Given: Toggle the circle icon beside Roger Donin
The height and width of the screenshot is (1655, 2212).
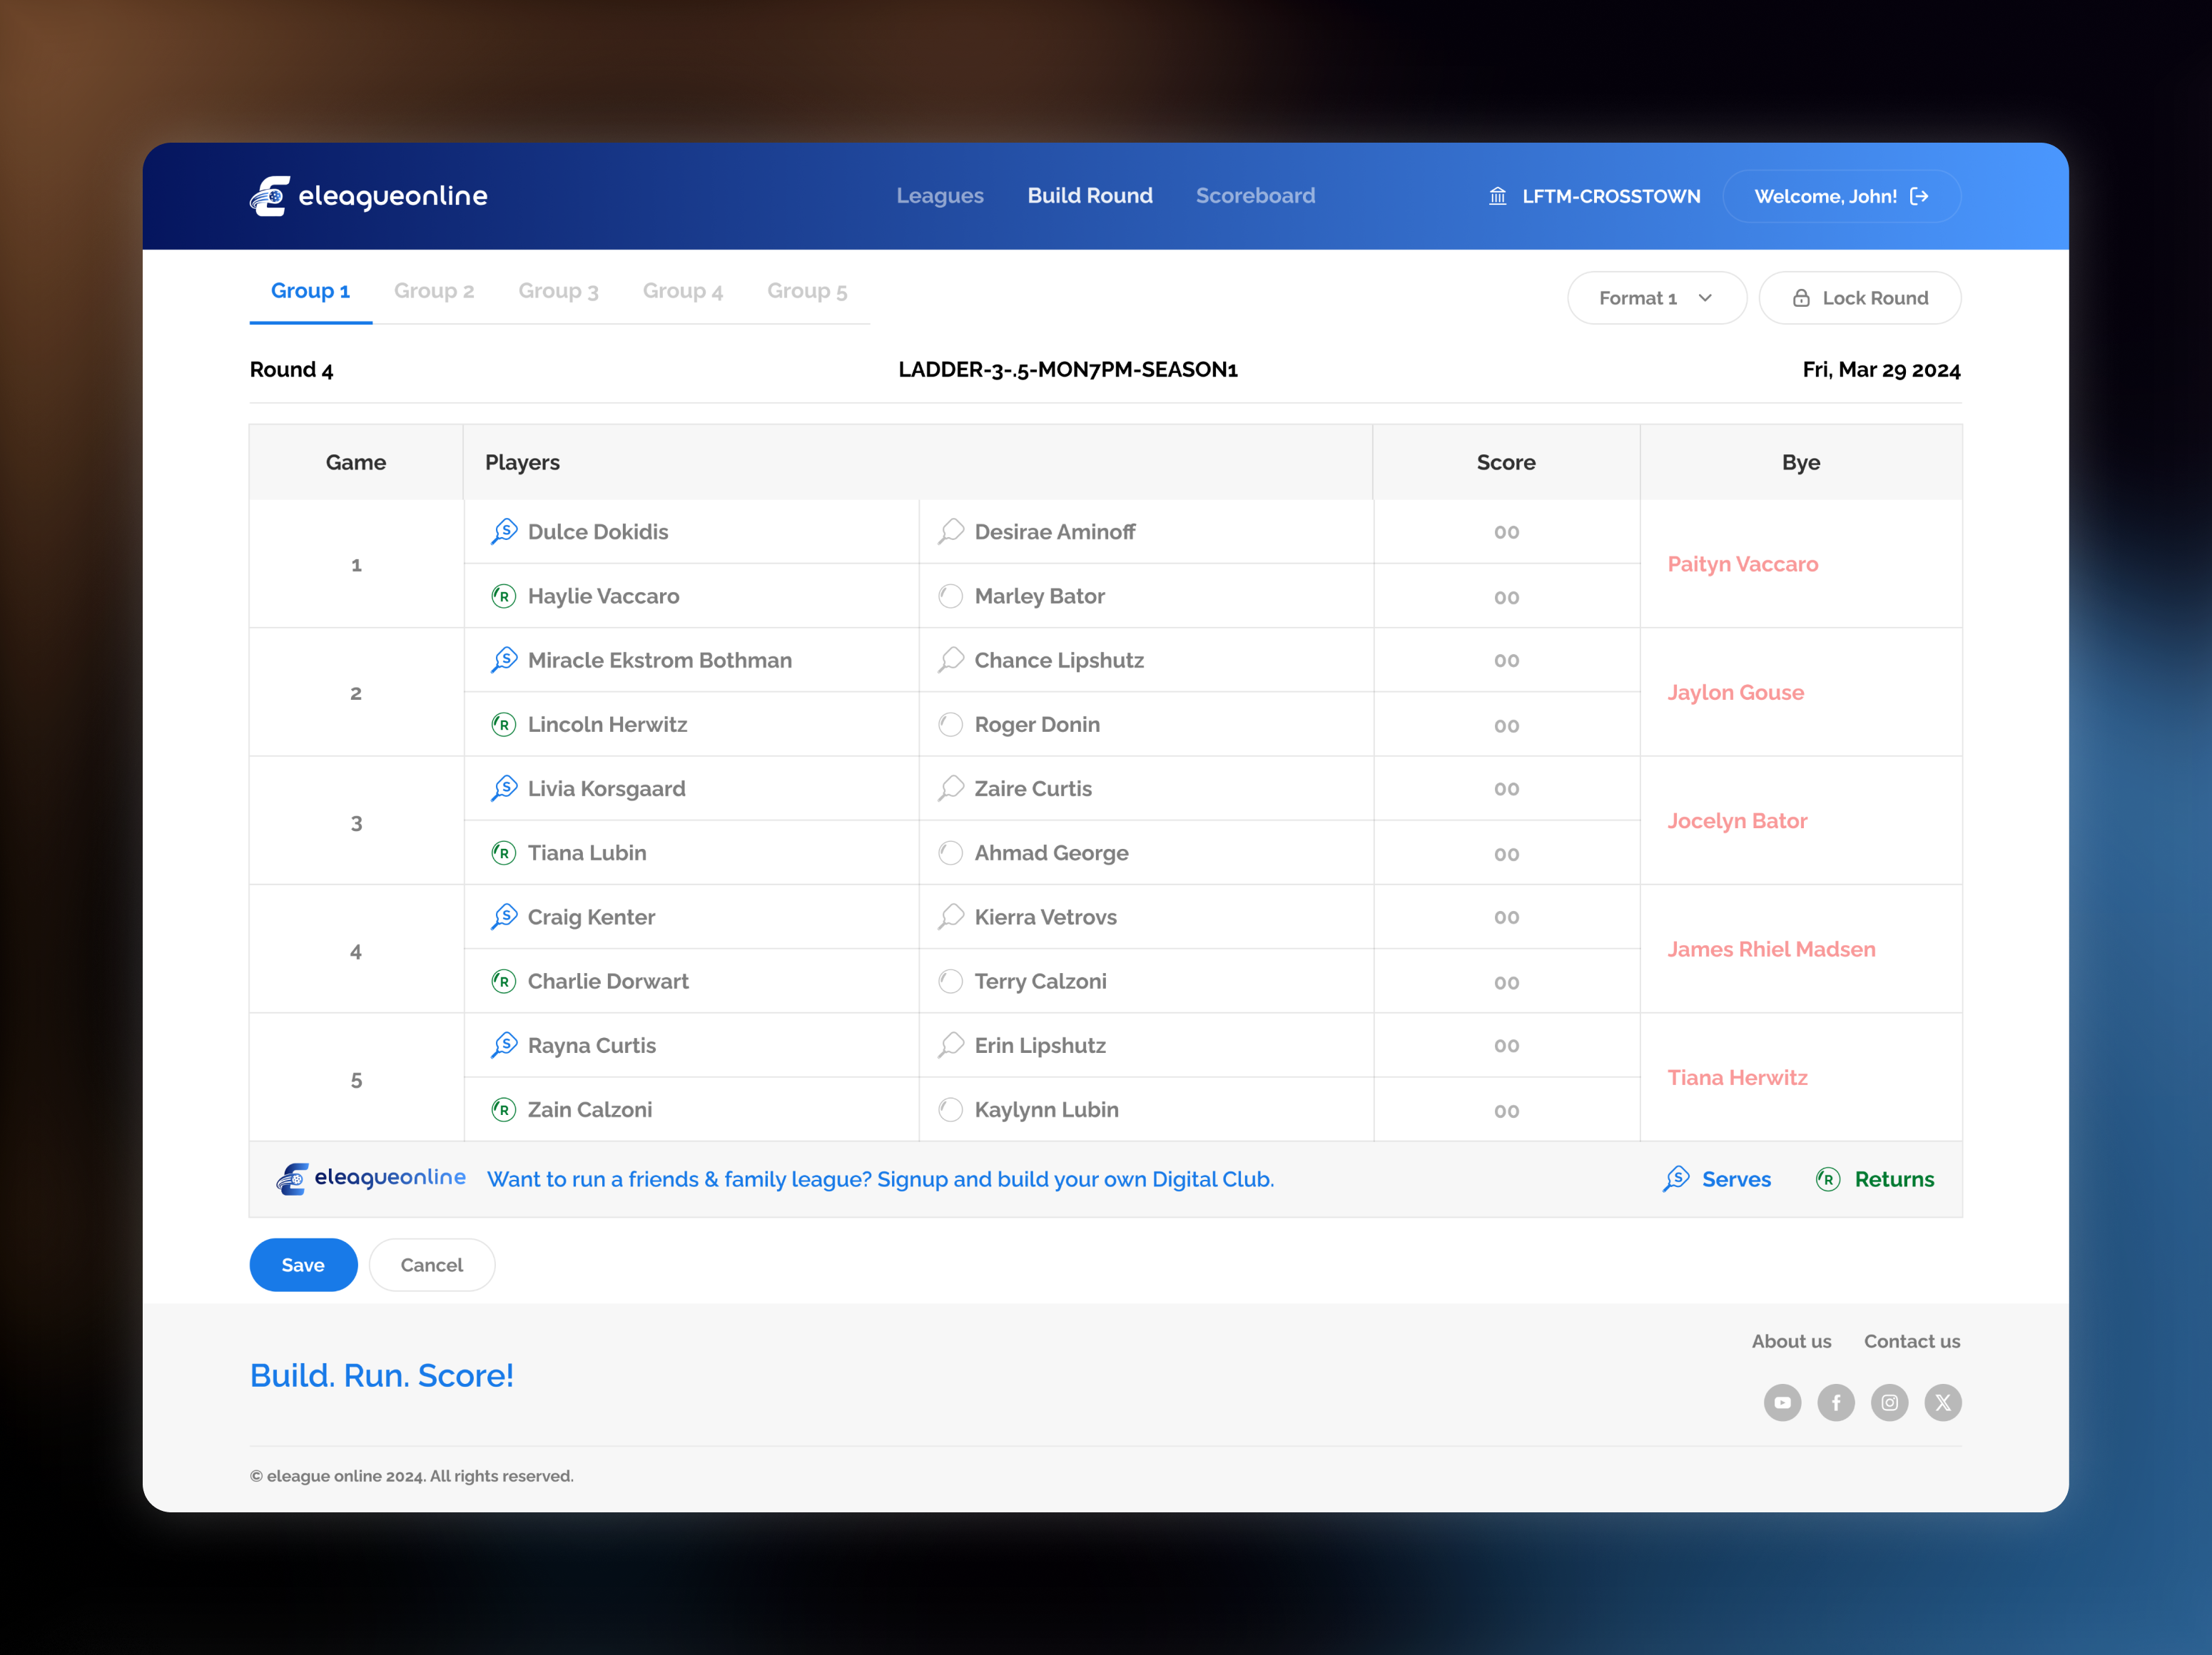Looking at the screenshot, I should tap(950, 724).
